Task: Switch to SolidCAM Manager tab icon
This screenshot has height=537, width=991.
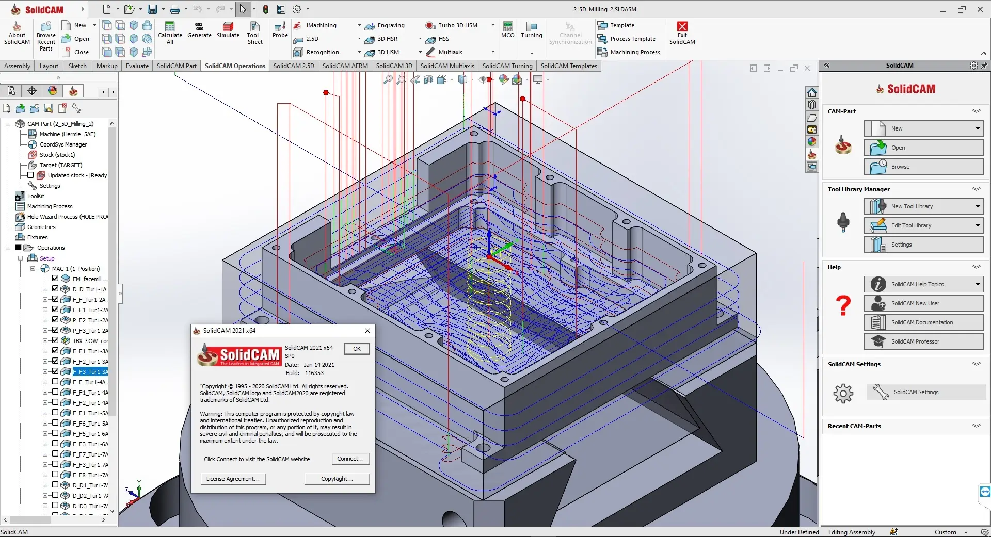Action: tap(73, 91)
